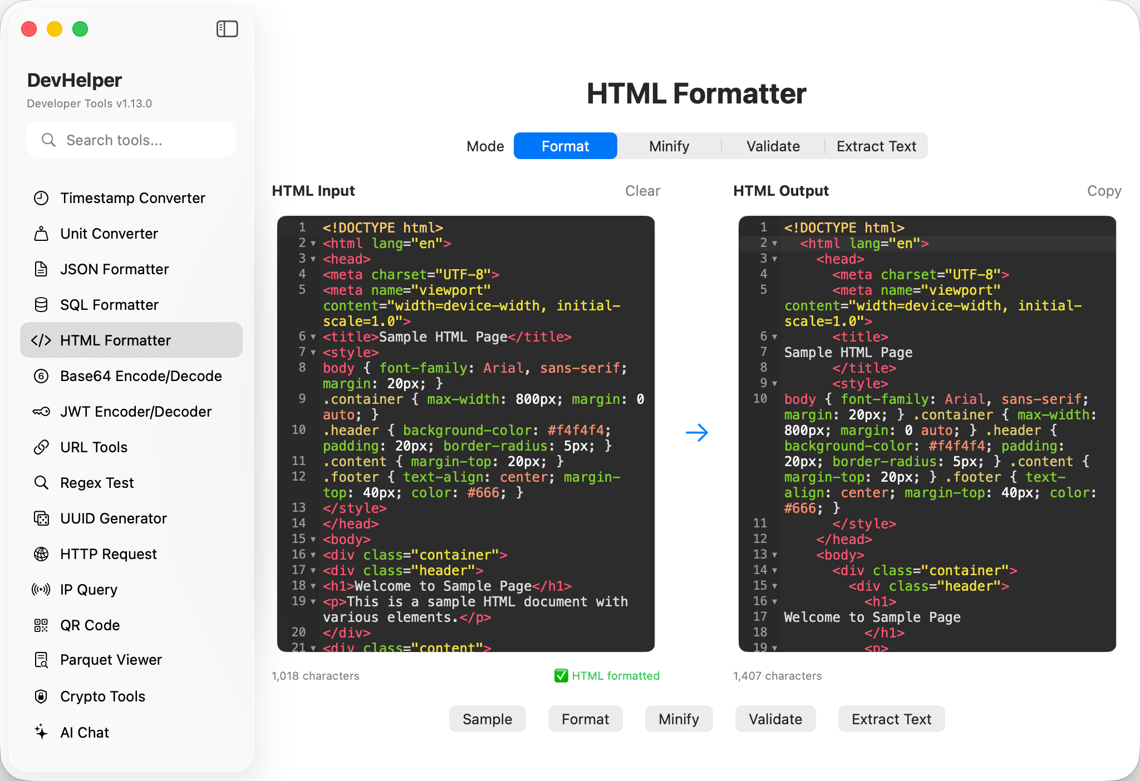The height and width of the screenshot is (781, 1140).
Task: Collapse the head fold on input line 3
Action: pyautogui.click(x=313, y=259)
